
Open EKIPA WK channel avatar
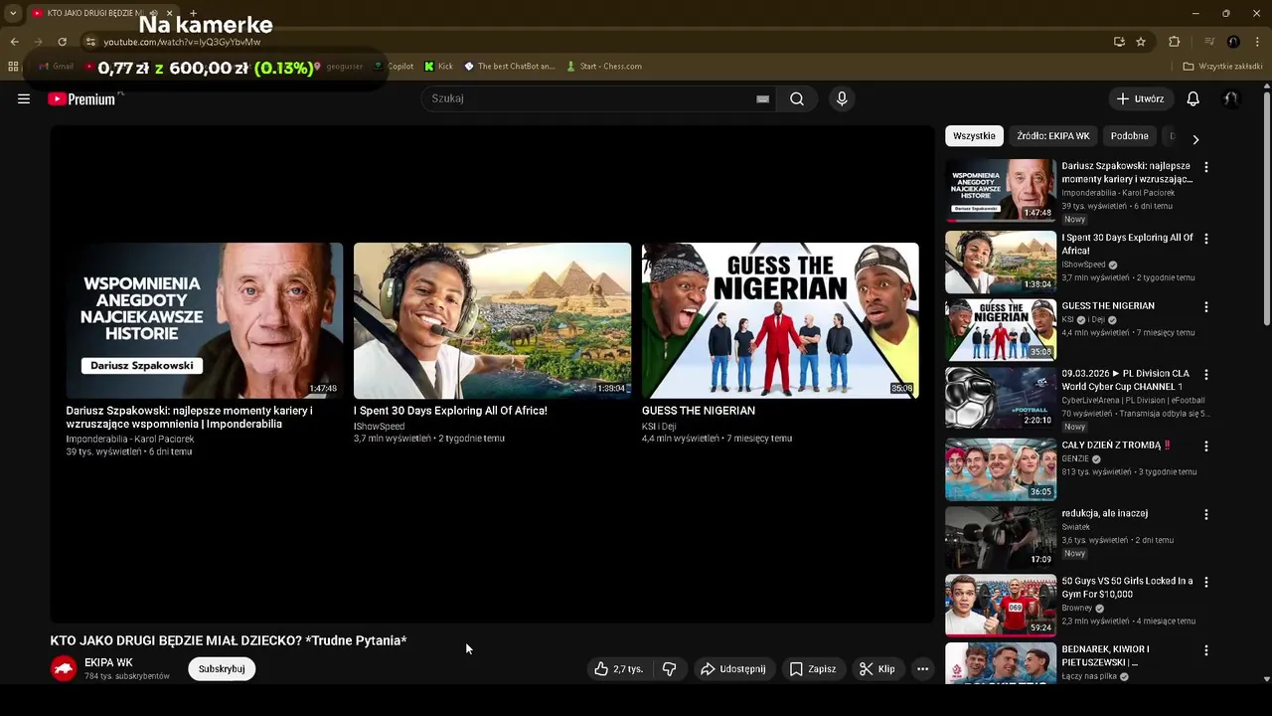[x=64, y=668]
